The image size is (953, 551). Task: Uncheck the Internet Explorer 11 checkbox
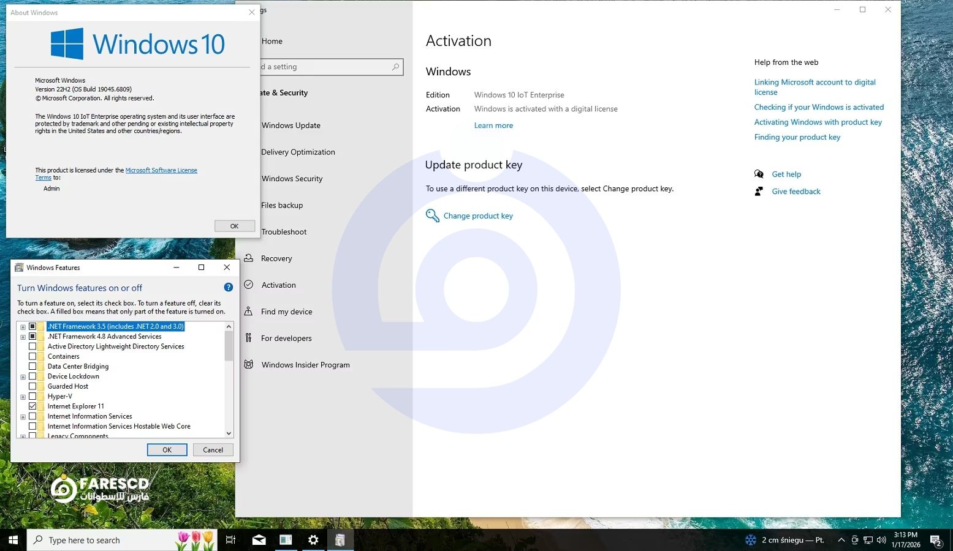pyautogui.click(x=32, y=406)
